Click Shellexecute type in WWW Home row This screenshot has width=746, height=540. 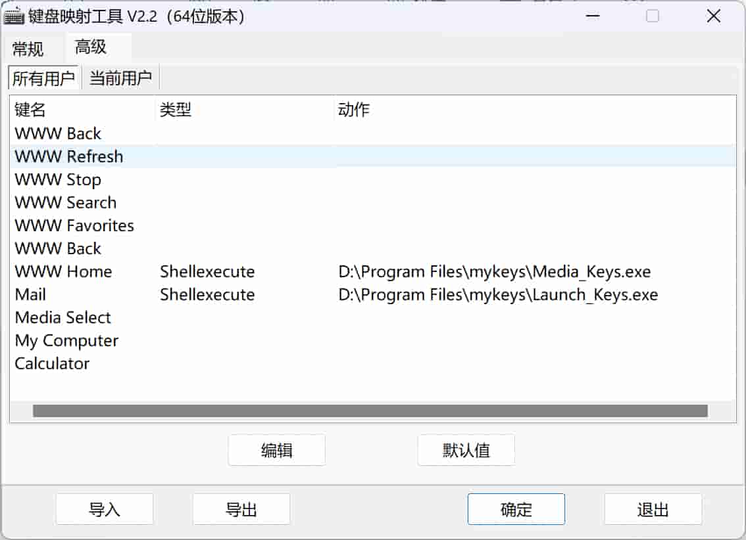[x=207, y=271]
